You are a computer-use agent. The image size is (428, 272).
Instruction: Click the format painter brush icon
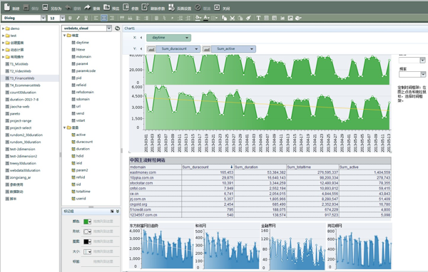coord(248,18)
